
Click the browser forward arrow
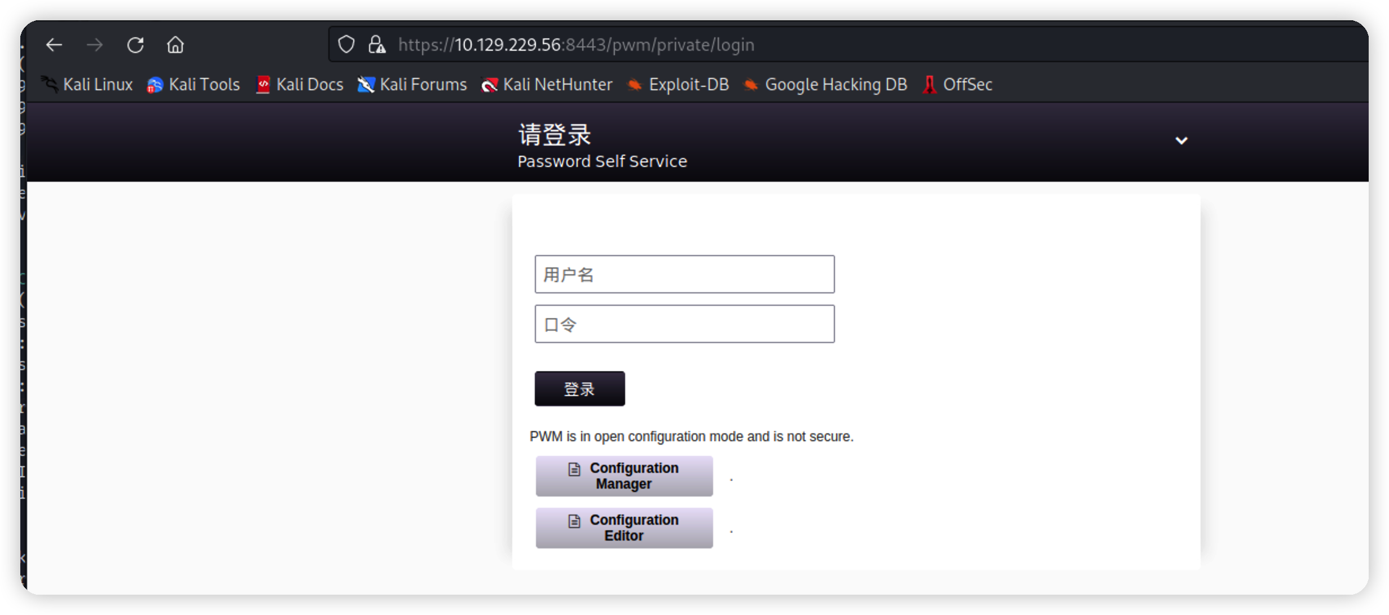click(95, 45)
